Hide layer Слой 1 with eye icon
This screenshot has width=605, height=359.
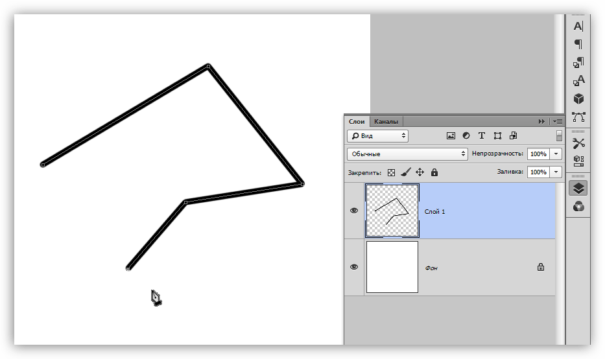pyautogui.click(x=354, y=211)
